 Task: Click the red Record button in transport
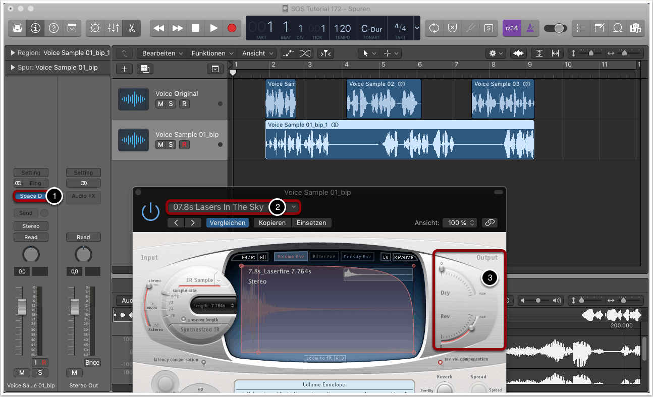coord(232,28)
